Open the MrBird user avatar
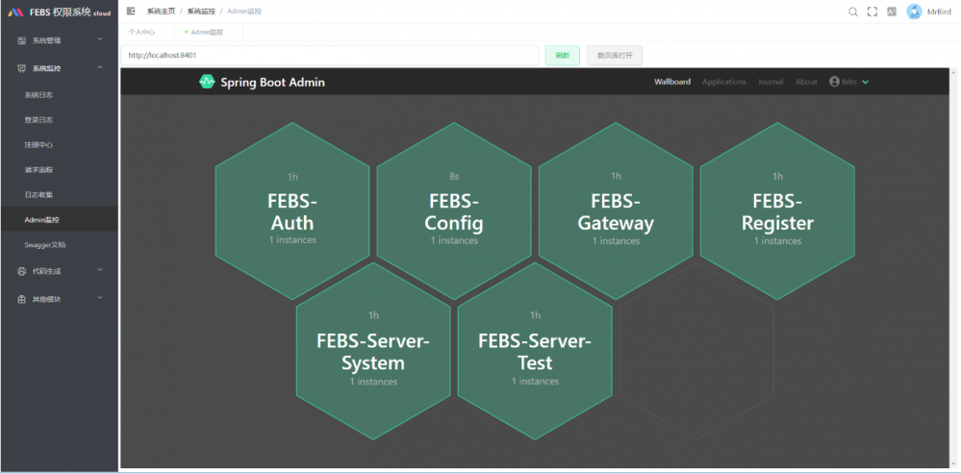961x474 pixels. click(914, 12)
